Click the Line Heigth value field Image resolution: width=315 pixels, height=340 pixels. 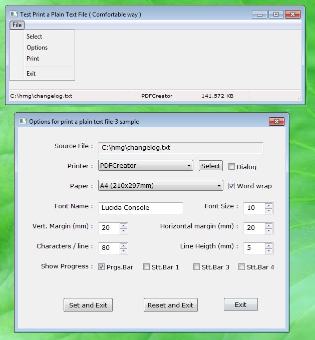(x=254, y=248)
